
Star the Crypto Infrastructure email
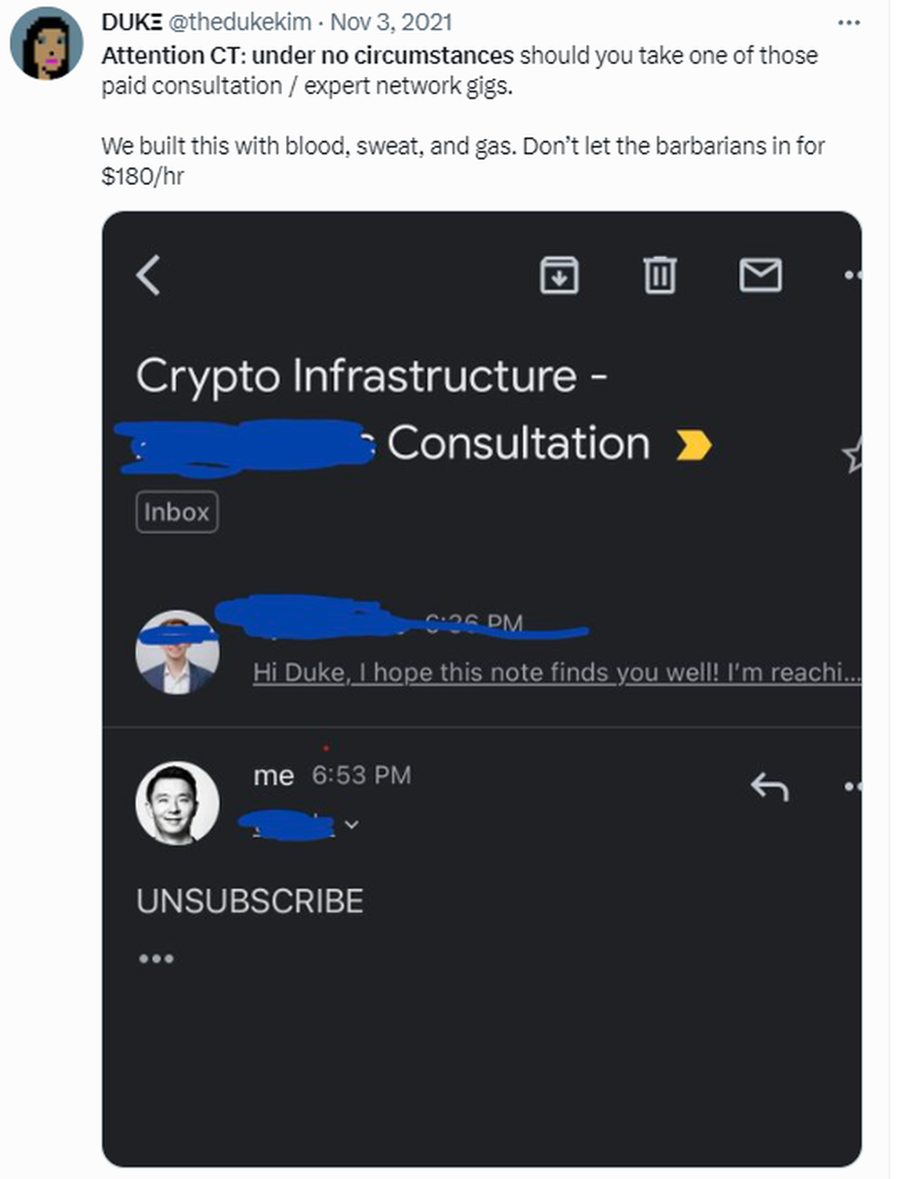click(x=852, y=455)
